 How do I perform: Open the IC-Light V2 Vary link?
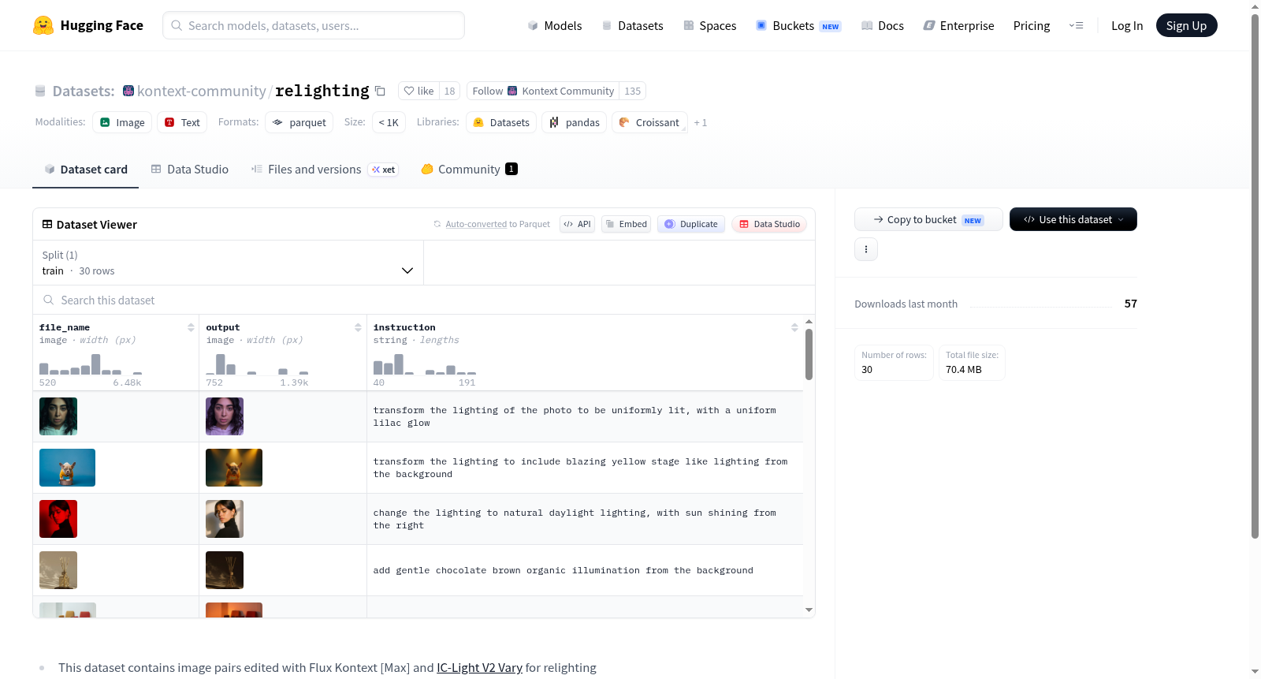coord(479,667)
